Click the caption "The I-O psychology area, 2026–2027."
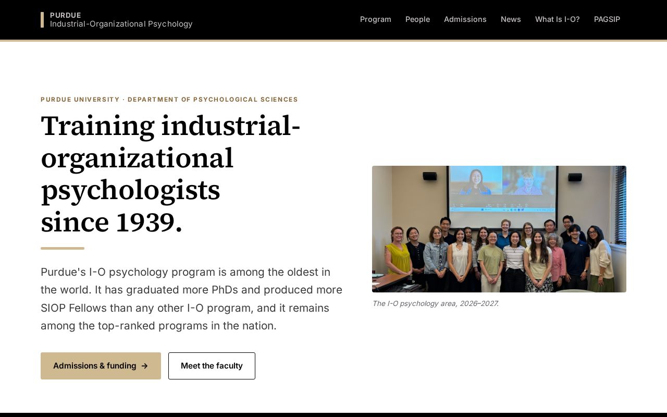 (x=435, y=303)
